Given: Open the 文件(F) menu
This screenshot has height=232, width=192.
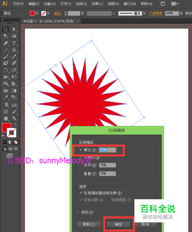Looking at the screenshot, I should click(18, 4).
